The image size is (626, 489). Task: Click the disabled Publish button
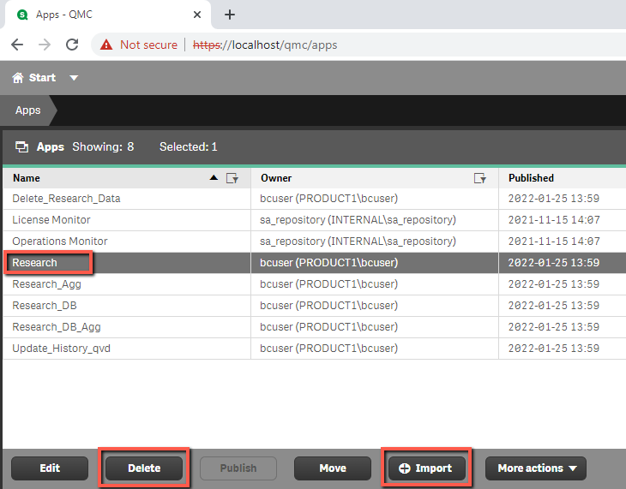pos(238,468)
